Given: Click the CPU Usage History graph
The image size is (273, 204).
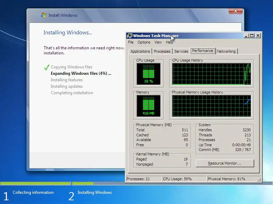Looking at the screenshot, I should point(212,74).
